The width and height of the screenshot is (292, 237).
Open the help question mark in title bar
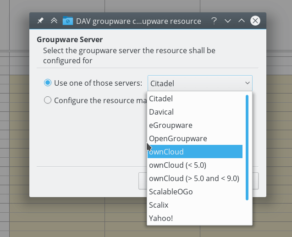[x=214, y=21]
